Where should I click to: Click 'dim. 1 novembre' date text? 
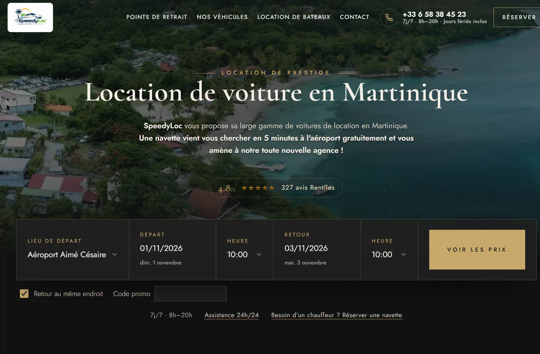(160, 263)
